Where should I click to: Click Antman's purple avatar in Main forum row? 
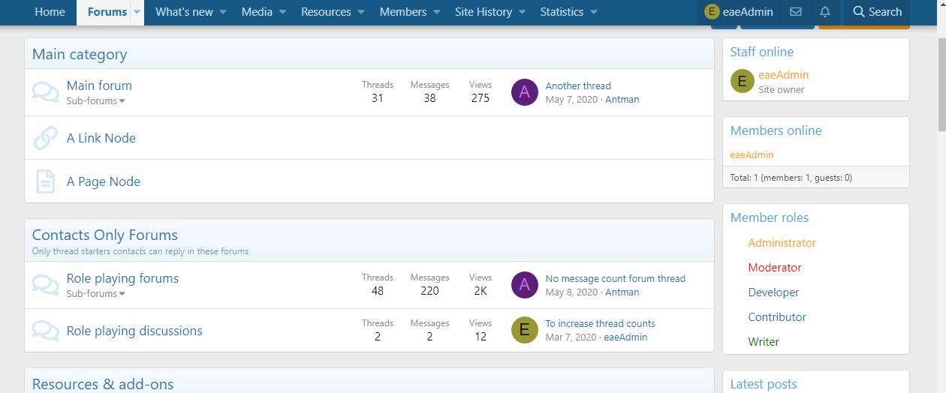[x=525, y=92]
